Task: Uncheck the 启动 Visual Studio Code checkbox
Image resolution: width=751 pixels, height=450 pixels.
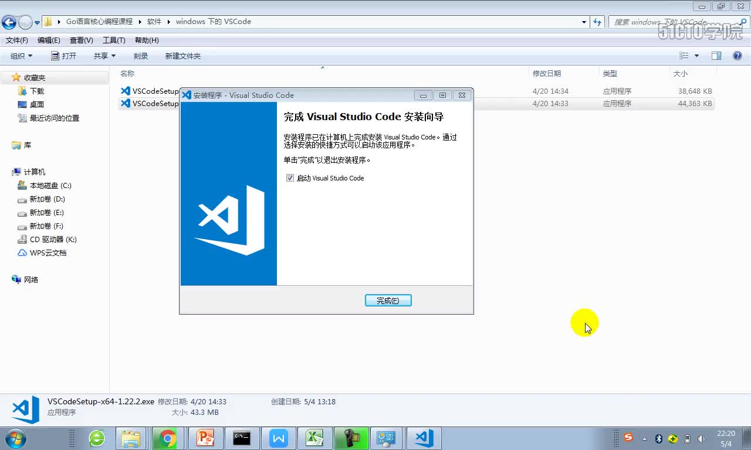Action: [x=290, y=178]
